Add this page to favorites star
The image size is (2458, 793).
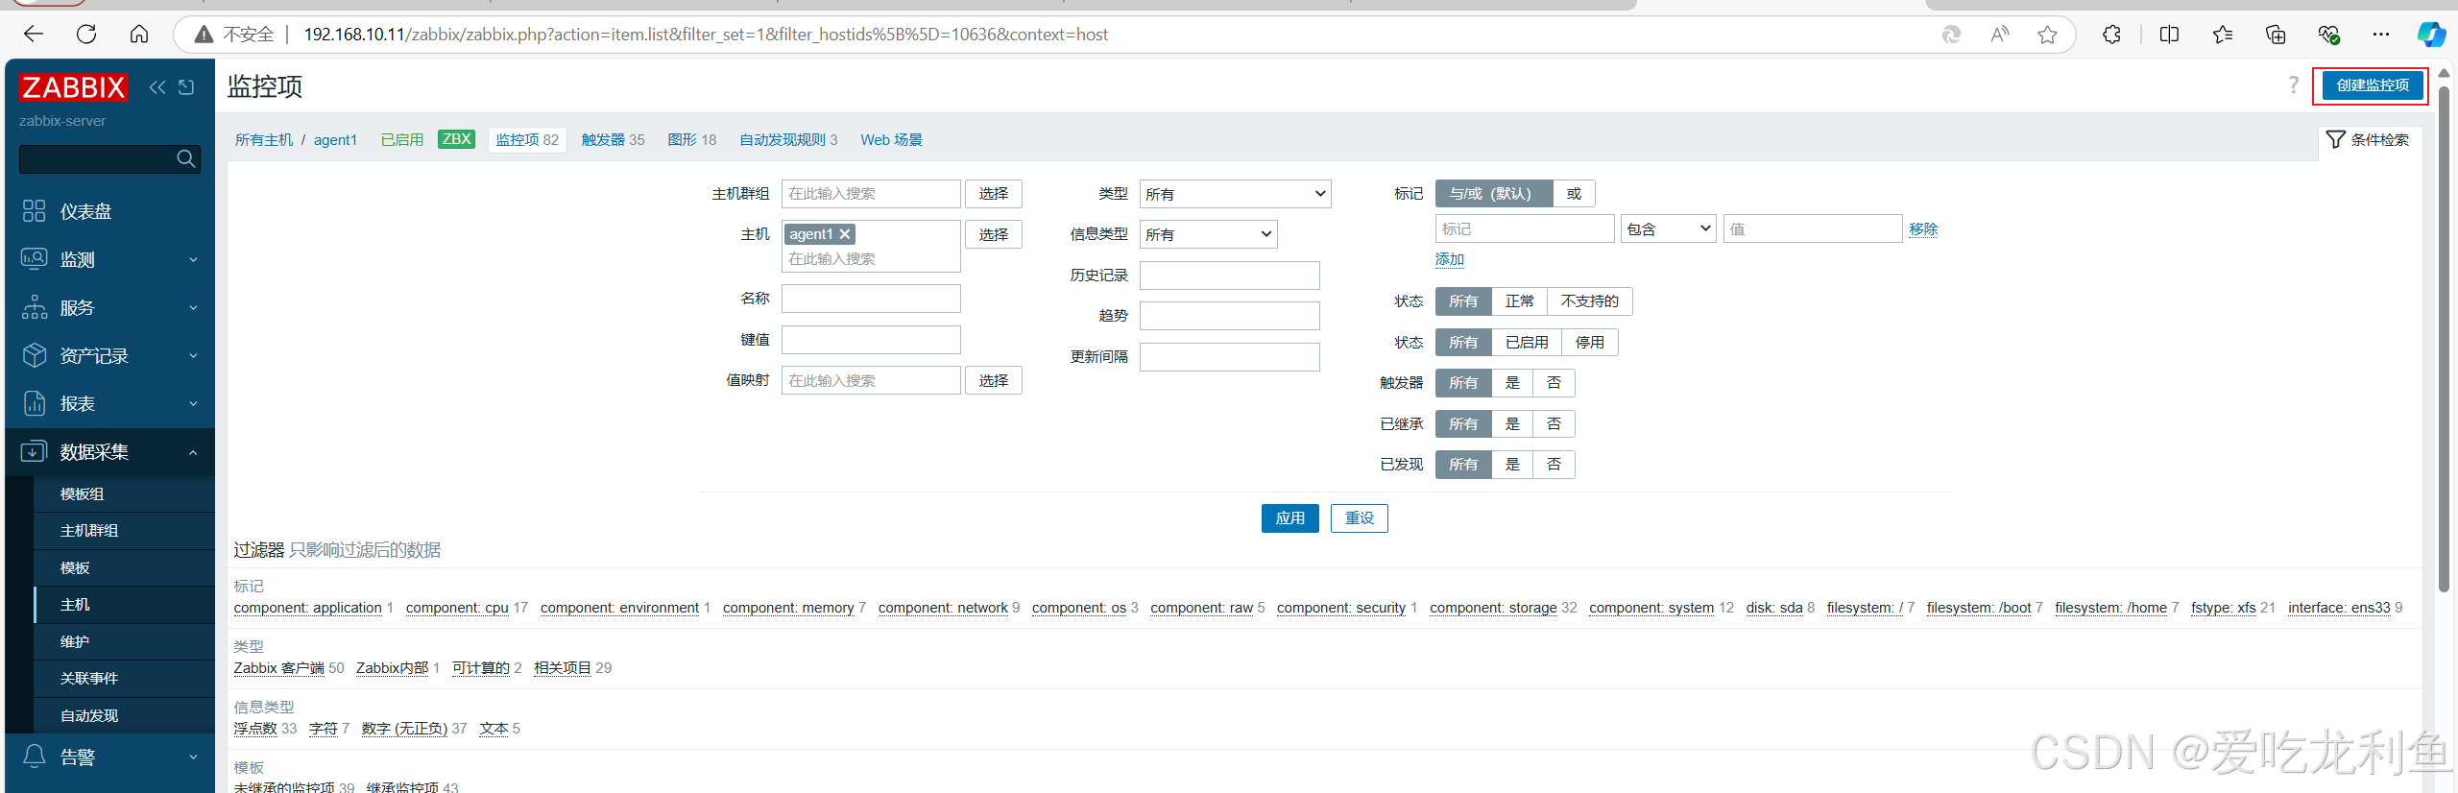pos(2048,35)
